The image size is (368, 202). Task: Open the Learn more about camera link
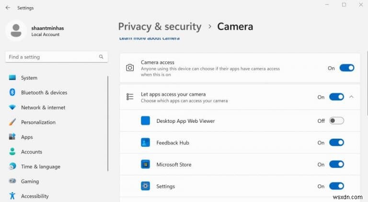149,38
